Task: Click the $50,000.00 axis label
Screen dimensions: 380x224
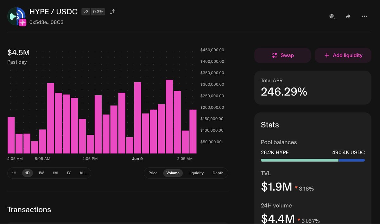Action: pos(211,142)
